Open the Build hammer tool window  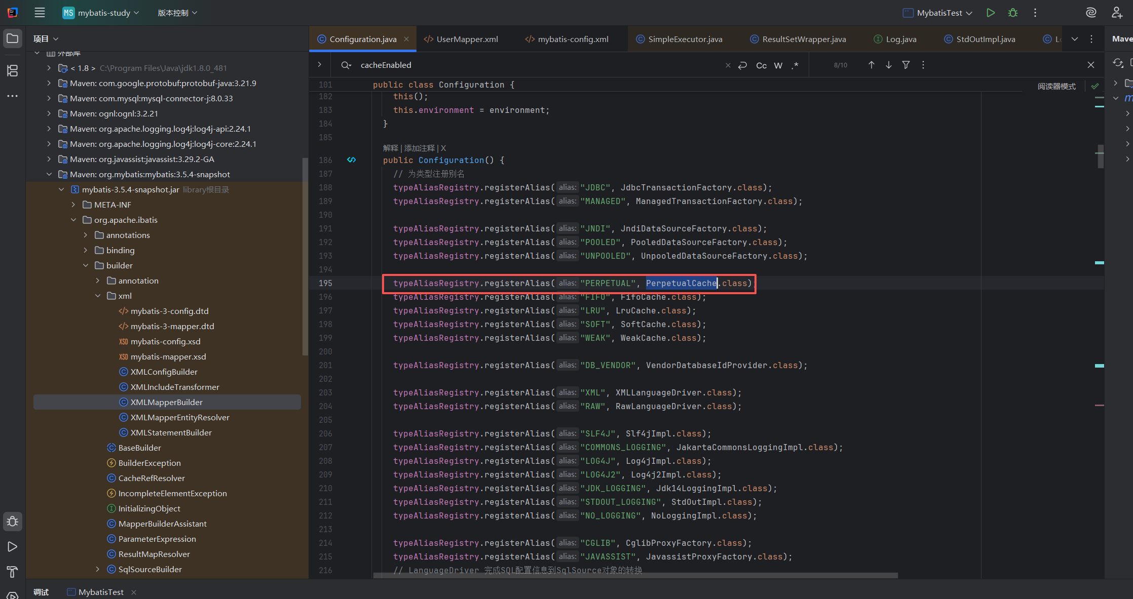coord(13,572)
